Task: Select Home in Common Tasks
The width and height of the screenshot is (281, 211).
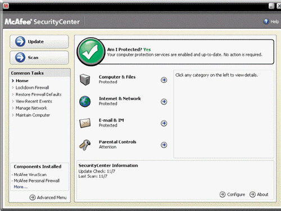Action: tap(22, 81)
